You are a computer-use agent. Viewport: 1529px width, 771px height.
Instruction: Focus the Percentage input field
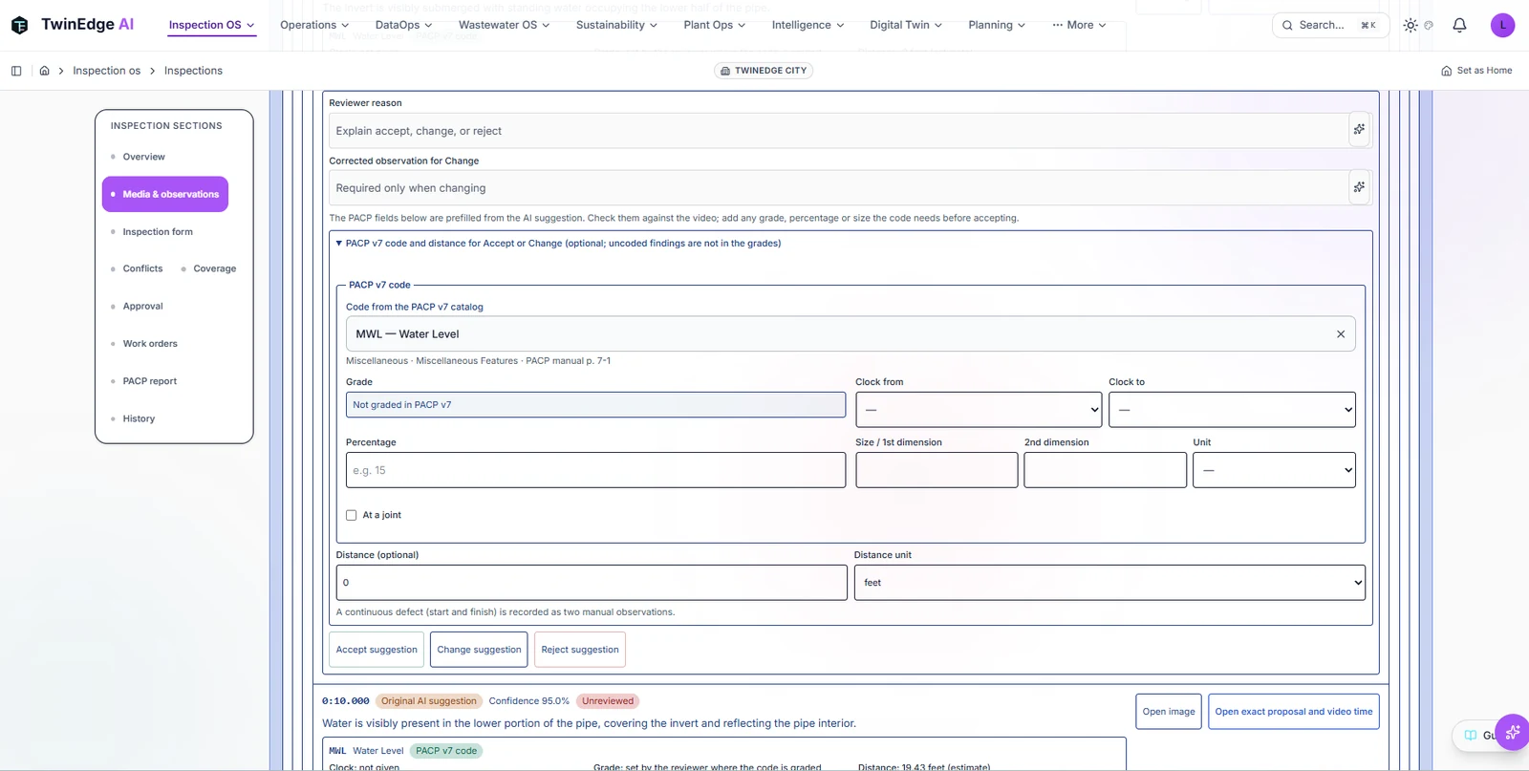tap(595, 470)
